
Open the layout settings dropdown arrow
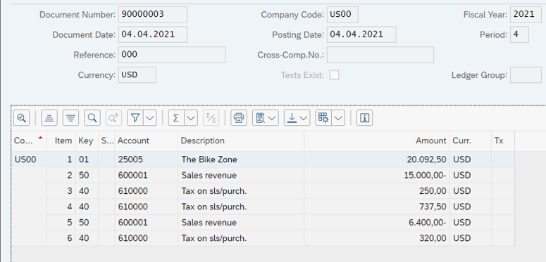[338, 118]
